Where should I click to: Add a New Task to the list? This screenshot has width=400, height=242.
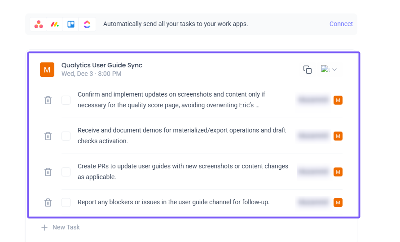click(x=61, y=228)
